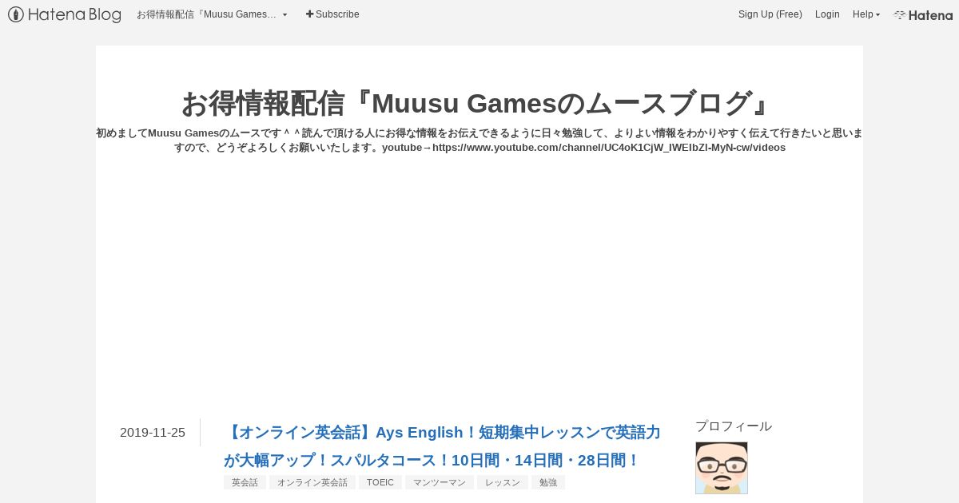Subscribe to this blog
Viewport: 959px width, 503px height.
click(332, 14)
